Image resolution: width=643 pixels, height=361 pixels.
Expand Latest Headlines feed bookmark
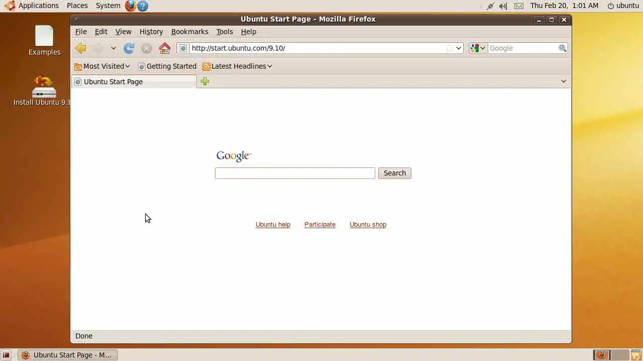[238, 66]
